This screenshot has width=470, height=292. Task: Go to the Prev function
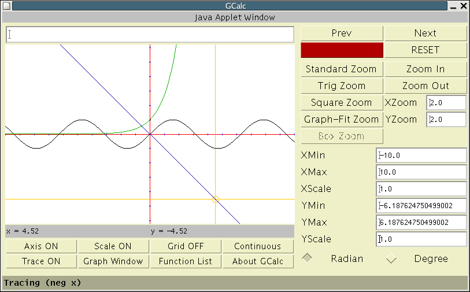click(342, 34)
